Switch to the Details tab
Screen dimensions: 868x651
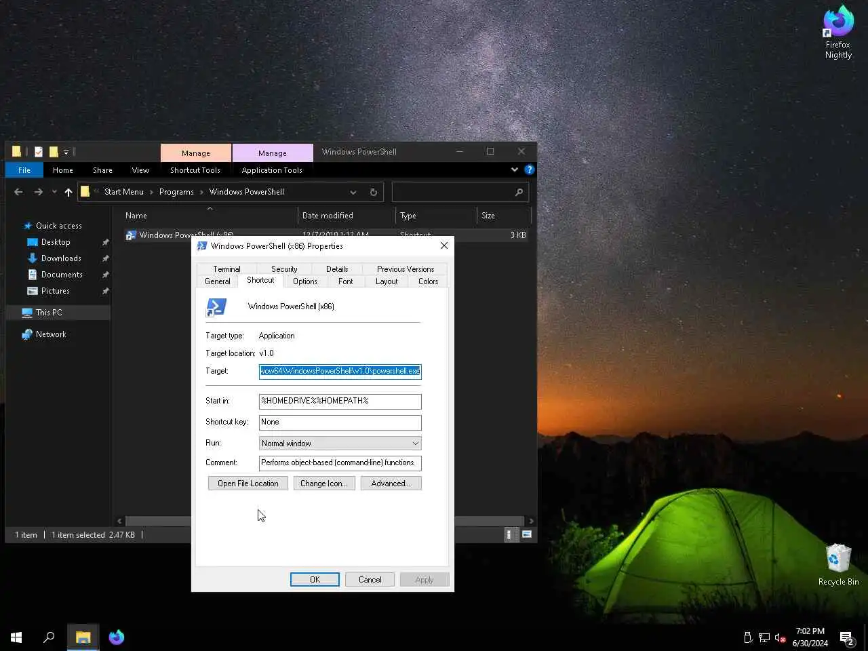point(337,269)
